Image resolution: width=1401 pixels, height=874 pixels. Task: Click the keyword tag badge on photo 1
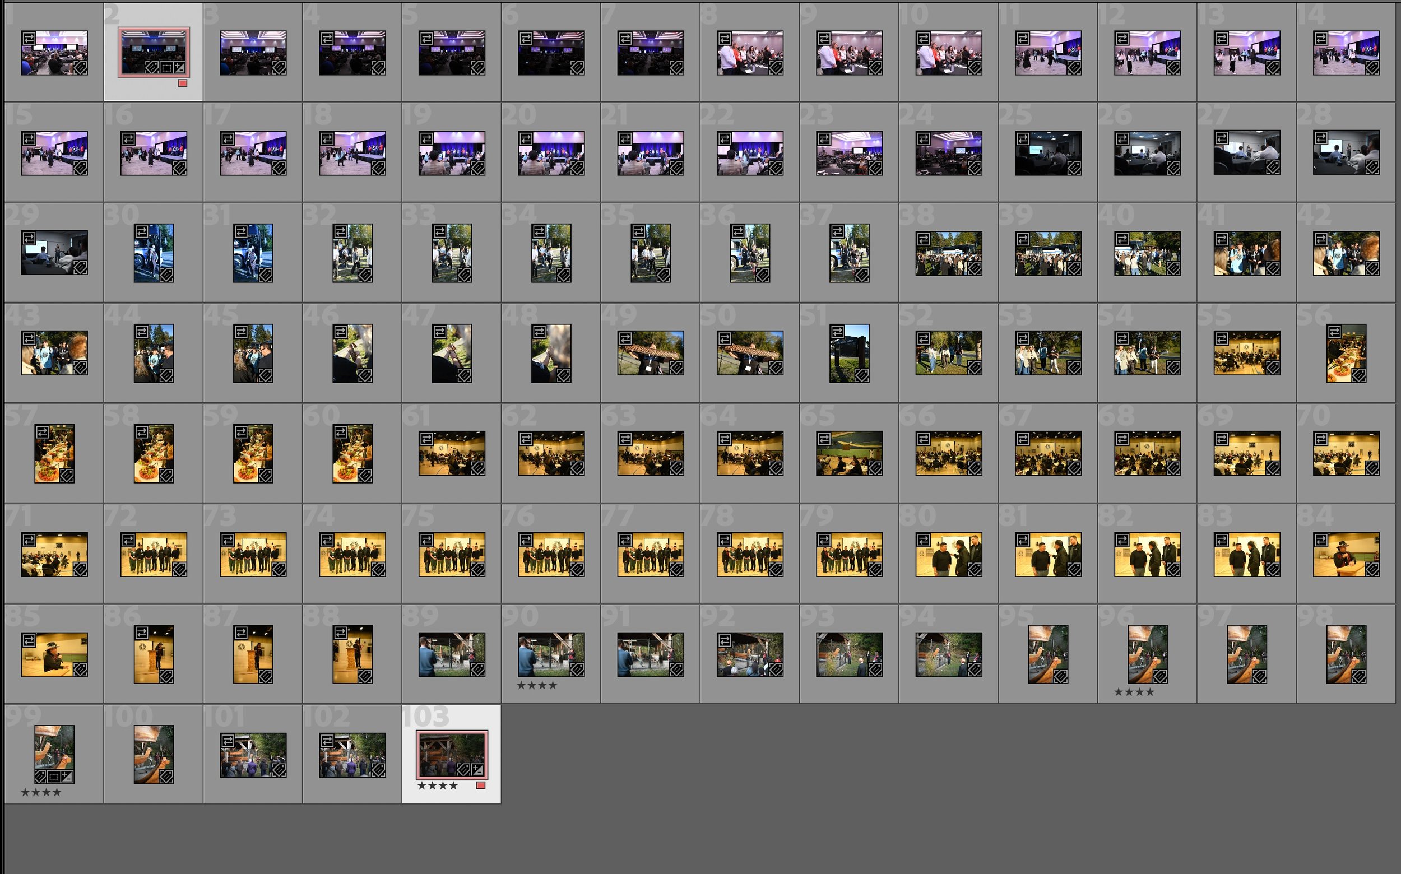[x=80, y=68]
